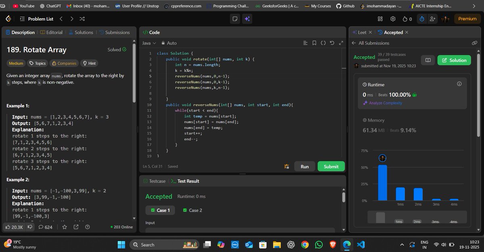Click the 0ms runtime distribution bar
The image size is (484, 252).
click(x=382, y=183)
